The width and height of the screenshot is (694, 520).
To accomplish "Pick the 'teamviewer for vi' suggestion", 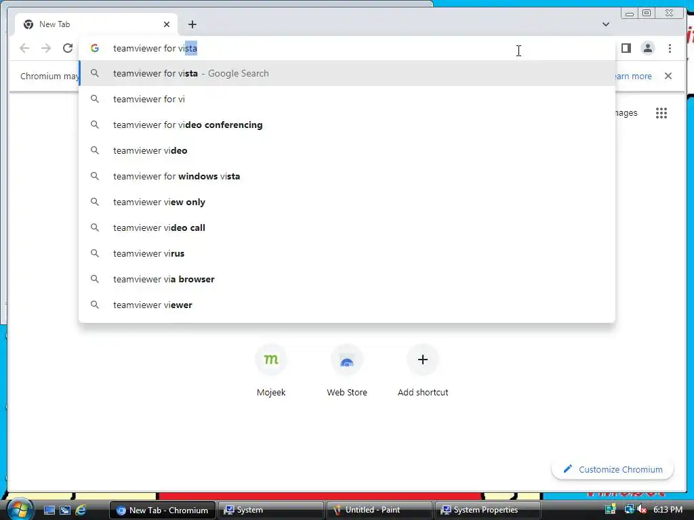I will (x=347, y=99).
